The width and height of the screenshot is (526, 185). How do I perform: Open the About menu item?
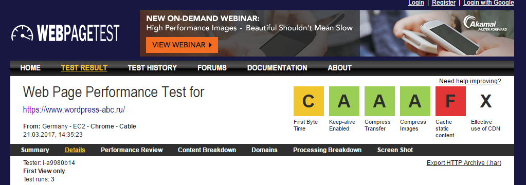[x=339, y=68]
